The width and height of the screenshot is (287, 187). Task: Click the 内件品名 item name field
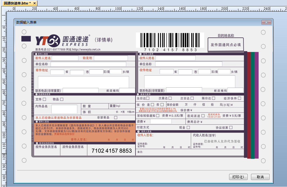point(64,109)
